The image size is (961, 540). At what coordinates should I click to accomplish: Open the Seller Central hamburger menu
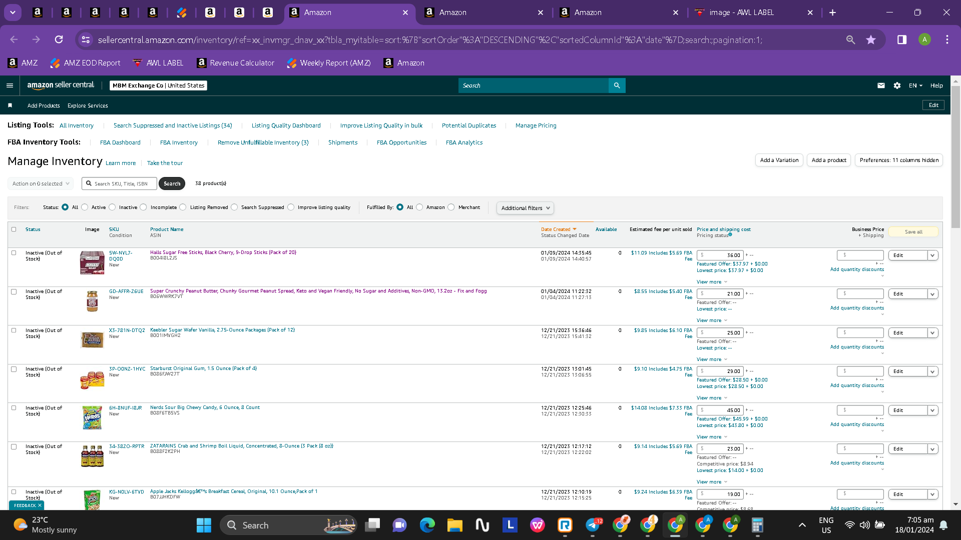tap(10, 85)
